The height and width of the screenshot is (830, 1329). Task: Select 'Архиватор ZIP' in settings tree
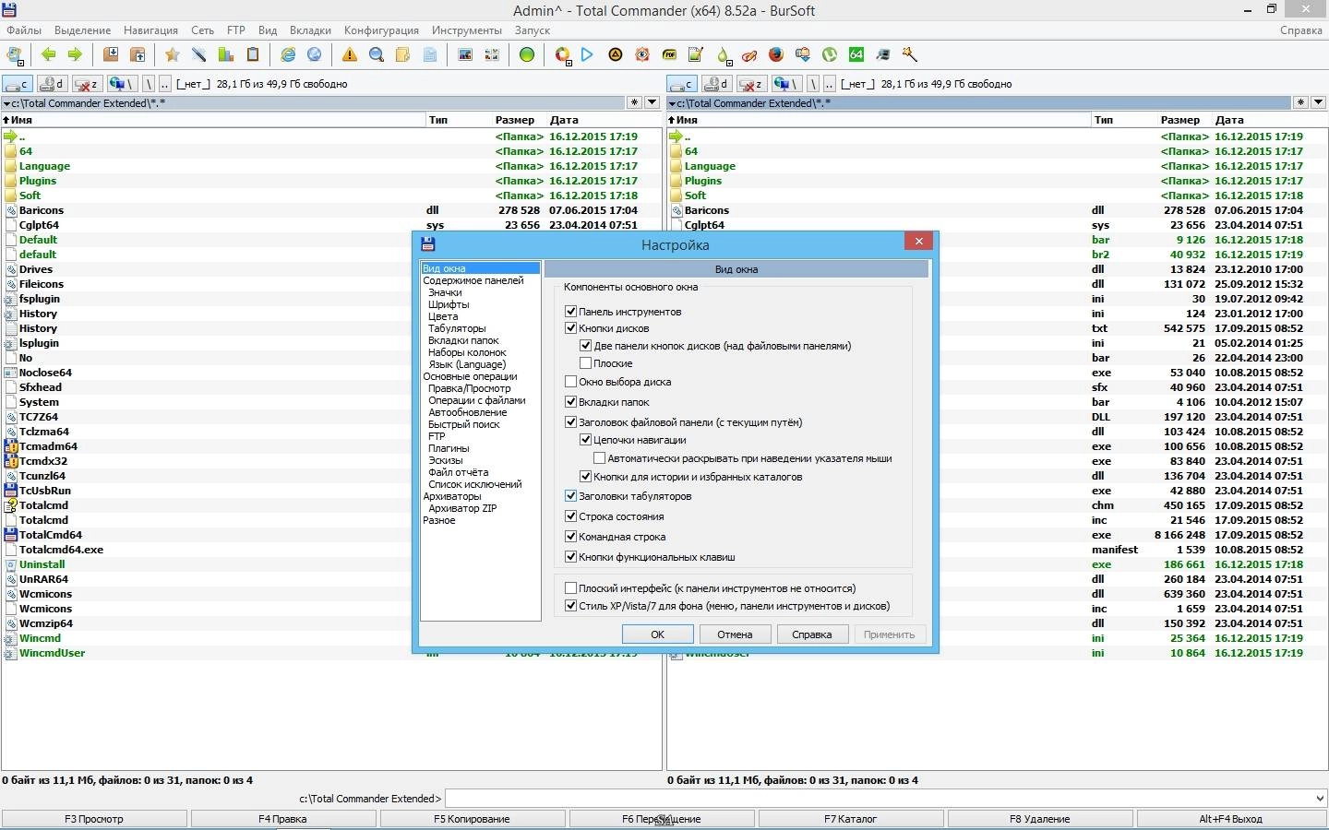(x=462, y=508)
